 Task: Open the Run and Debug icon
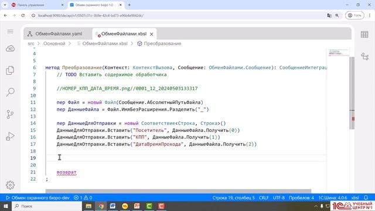click(x=10, y=137)
